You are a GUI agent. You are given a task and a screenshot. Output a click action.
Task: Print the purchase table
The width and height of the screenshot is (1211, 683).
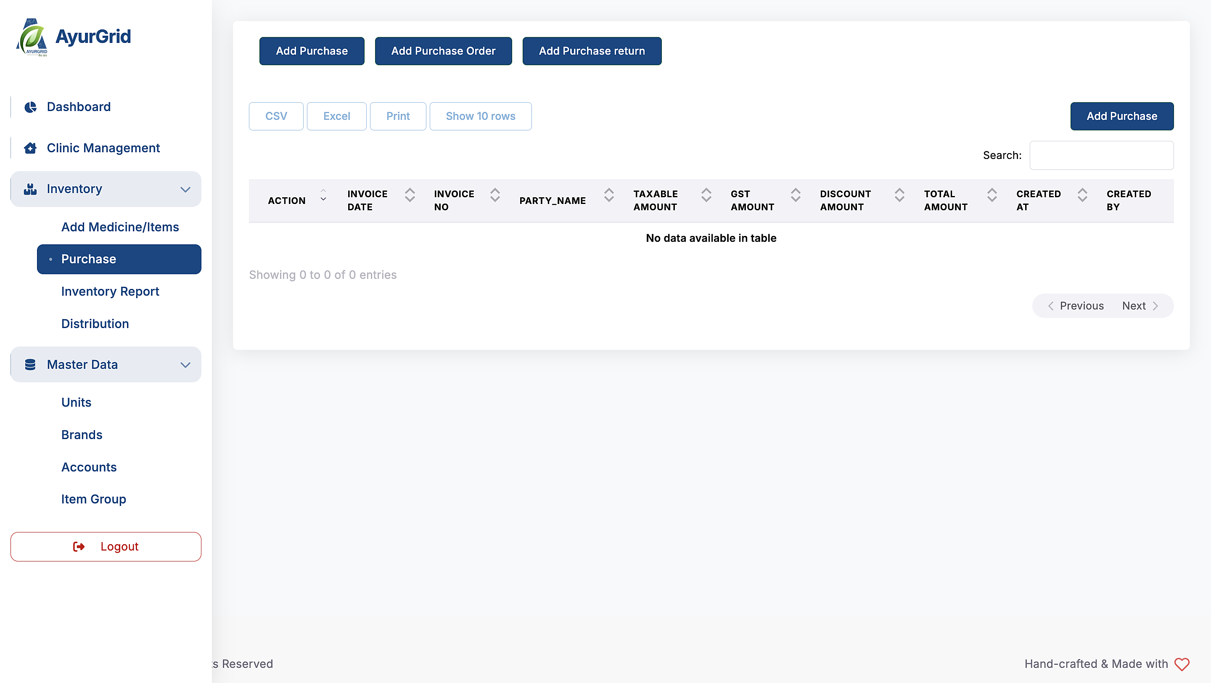(x=398, y=116)
